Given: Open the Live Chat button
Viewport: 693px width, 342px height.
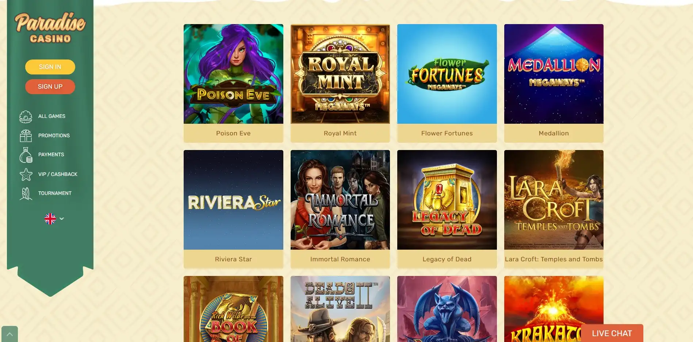Looking at the screenshot, I should point(612,333).
